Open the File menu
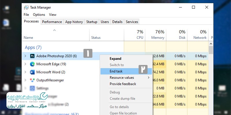 pyautogui.click(x=26, y=15)
